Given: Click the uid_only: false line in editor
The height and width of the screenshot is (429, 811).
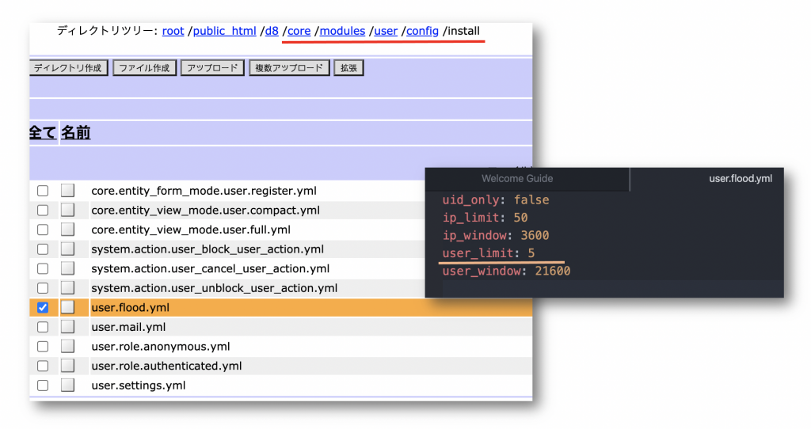Looking at the screenshot, I should pyautogui.click(x=496, y=200).
